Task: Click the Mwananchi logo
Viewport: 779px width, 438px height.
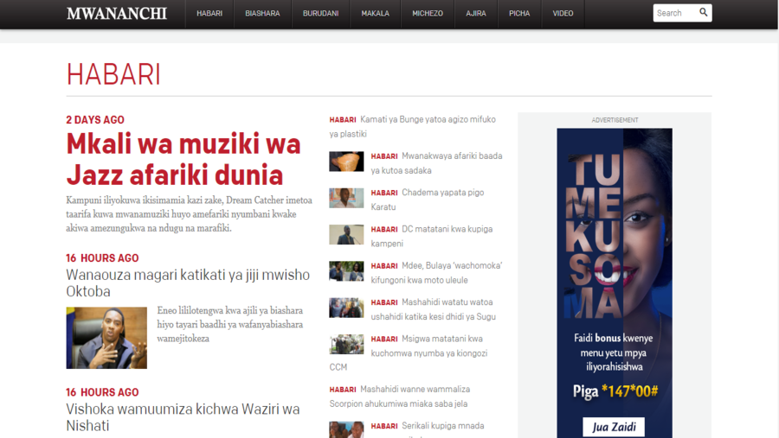Action: click(117, 14)
